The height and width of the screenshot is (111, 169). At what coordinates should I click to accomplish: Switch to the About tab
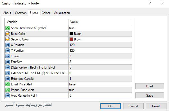pos(7,13)
